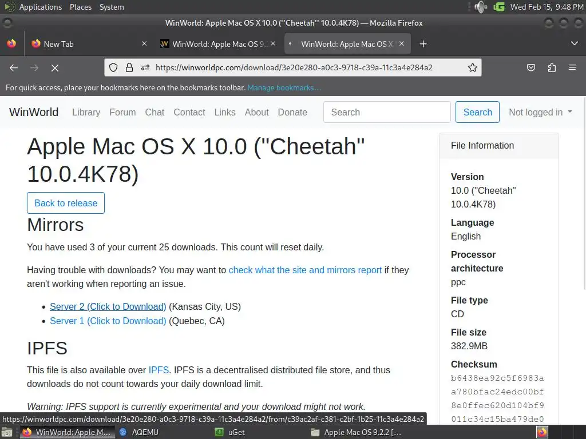Switch to Apple Mac OS 9.2.2 folder window
The width and height of the screenshot is (586, 439).
[x=357, y=432]
